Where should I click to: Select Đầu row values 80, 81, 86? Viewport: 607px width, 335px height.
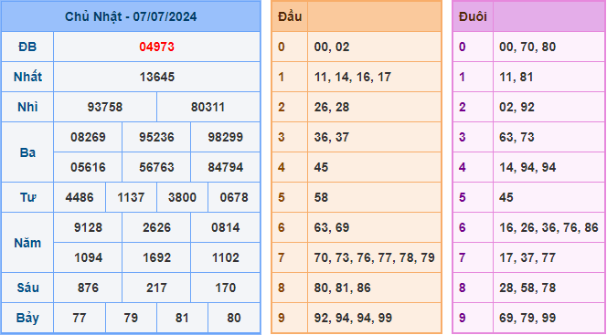coord(343,288)
